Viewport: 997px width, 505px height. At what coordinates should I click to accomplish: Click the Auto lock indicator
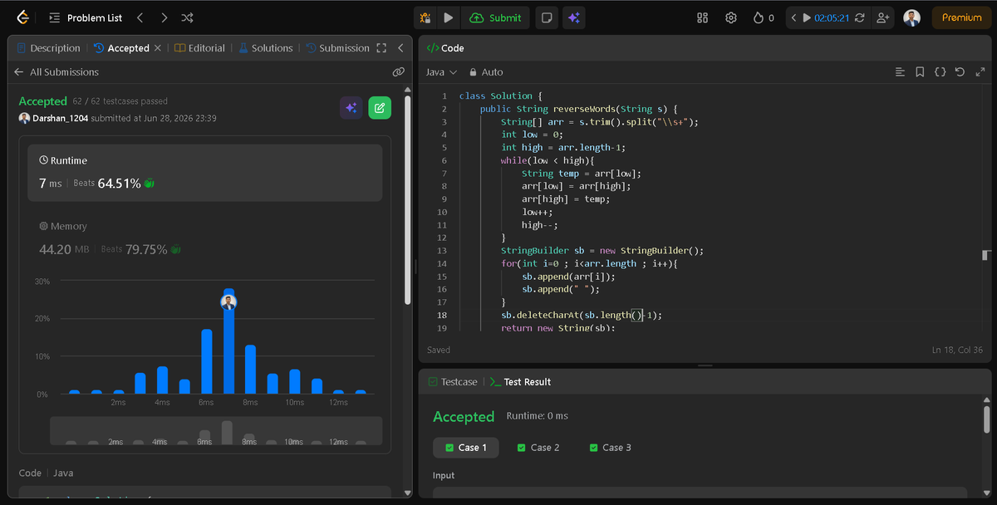486,72
